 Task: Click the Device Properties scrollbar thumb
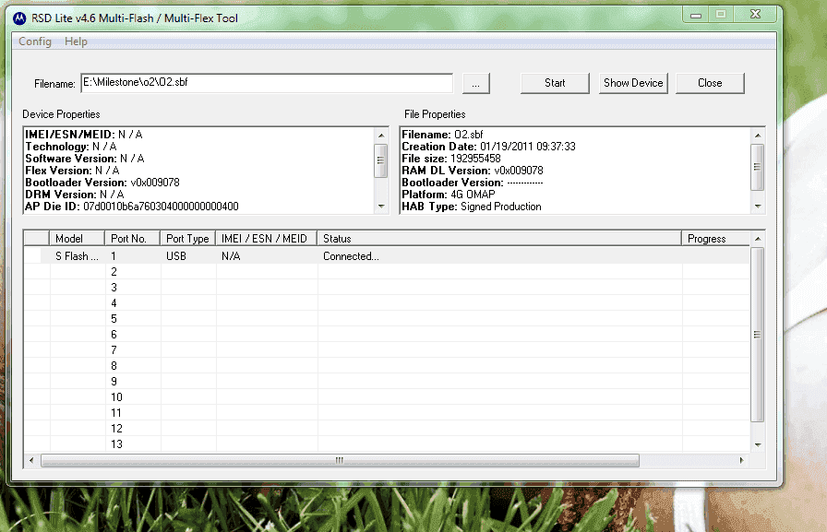pos(381,160)
